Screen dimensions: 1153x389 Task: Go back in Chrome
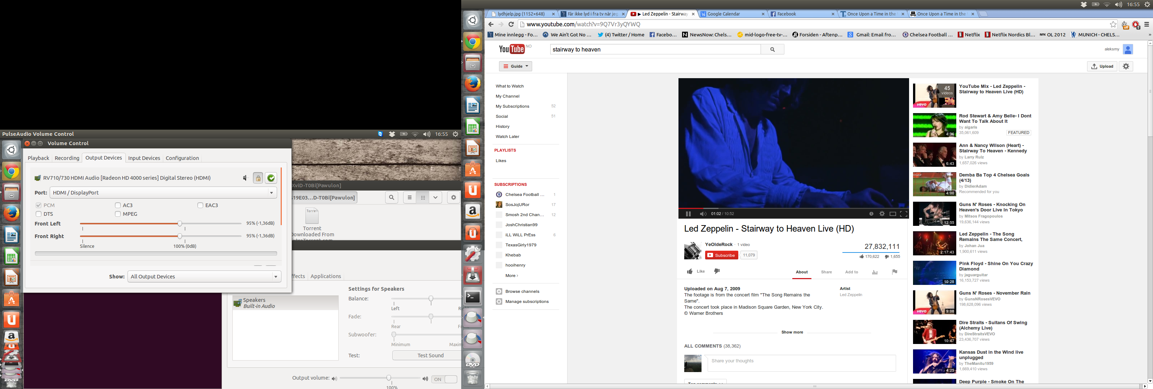tap(491, 24)
